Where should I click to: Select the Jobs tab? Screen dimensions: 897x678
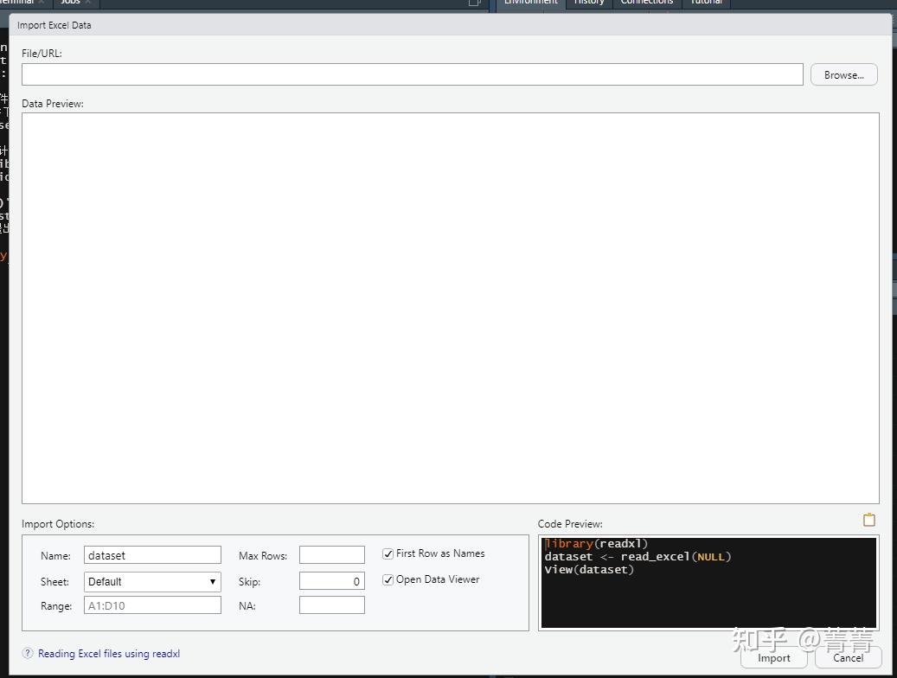coord(70,3)
